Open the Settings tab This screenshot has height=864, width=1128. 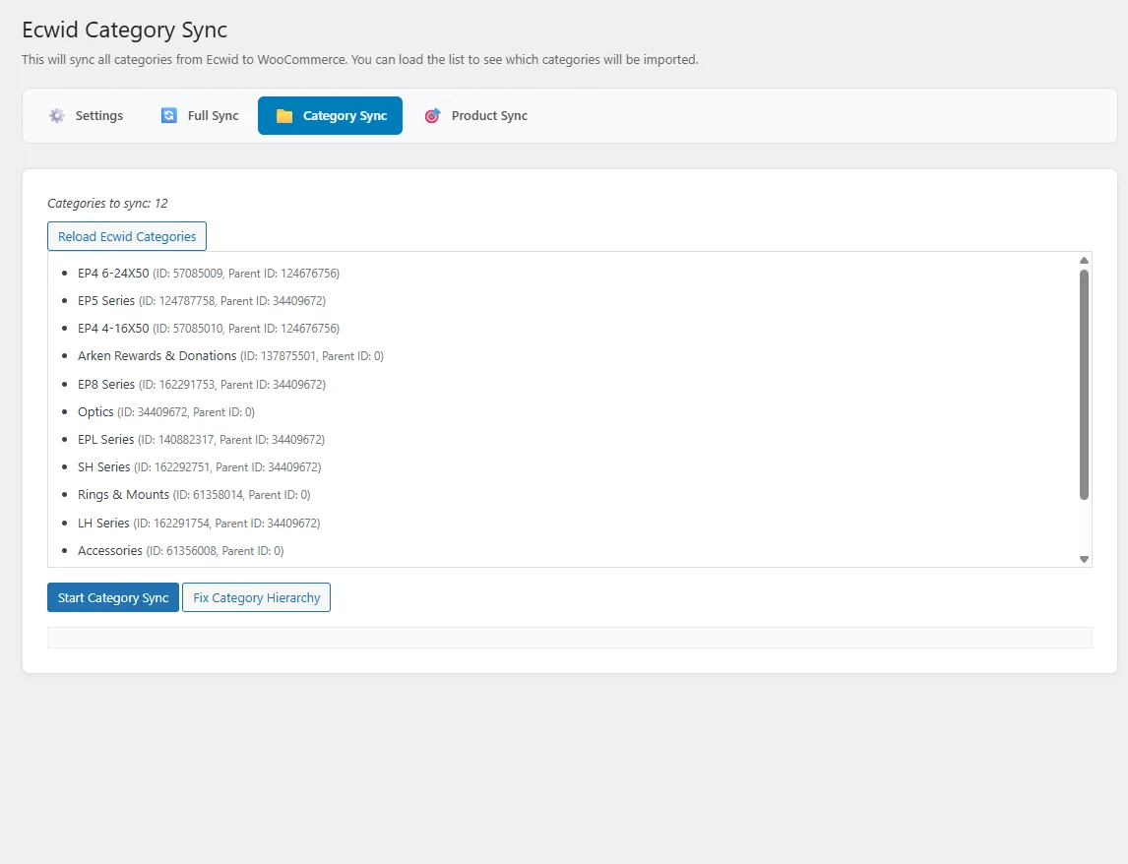point(87,116)
